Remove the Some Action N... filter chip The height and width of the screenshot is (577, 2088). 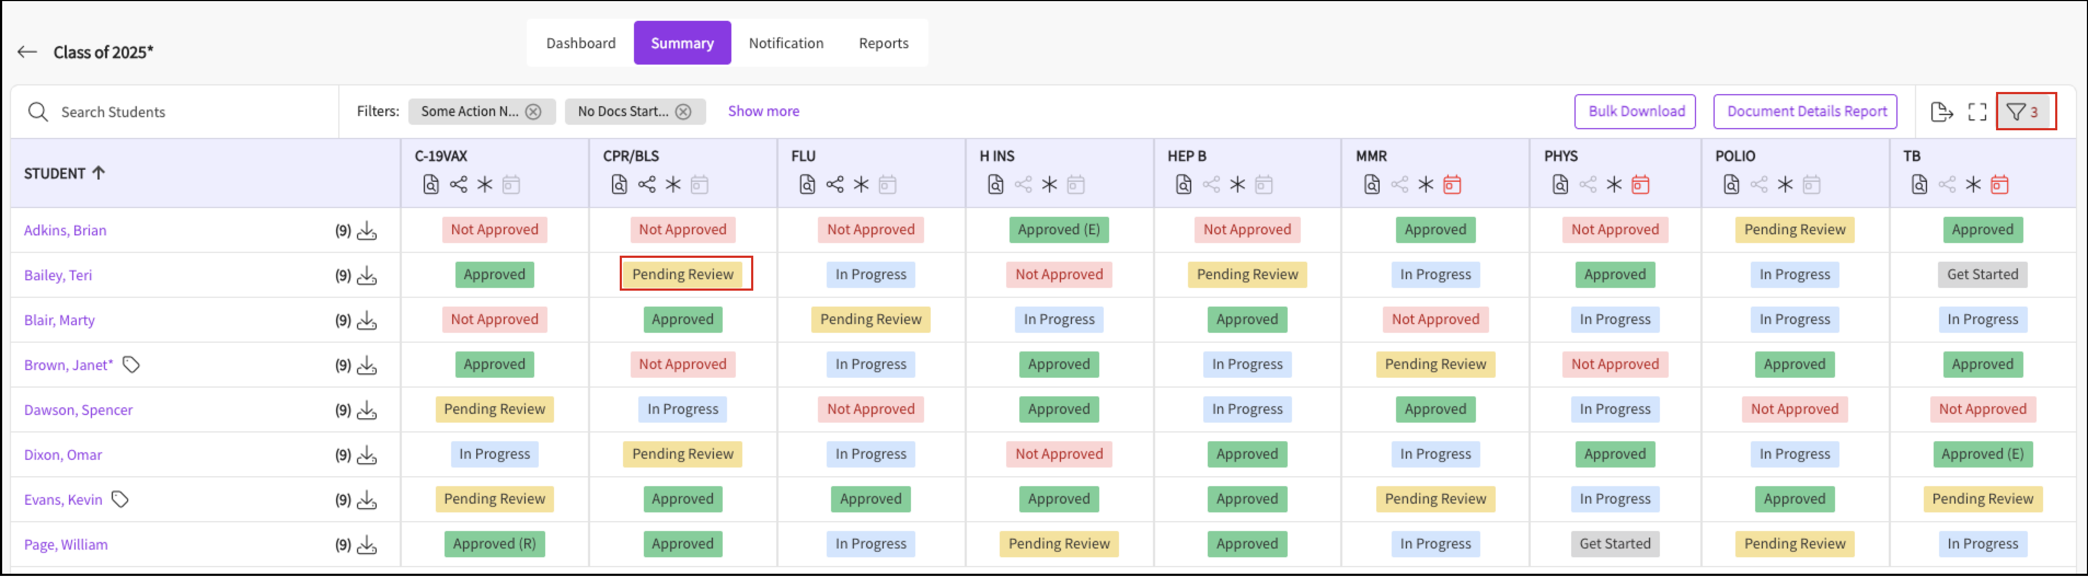click(533, 112)
